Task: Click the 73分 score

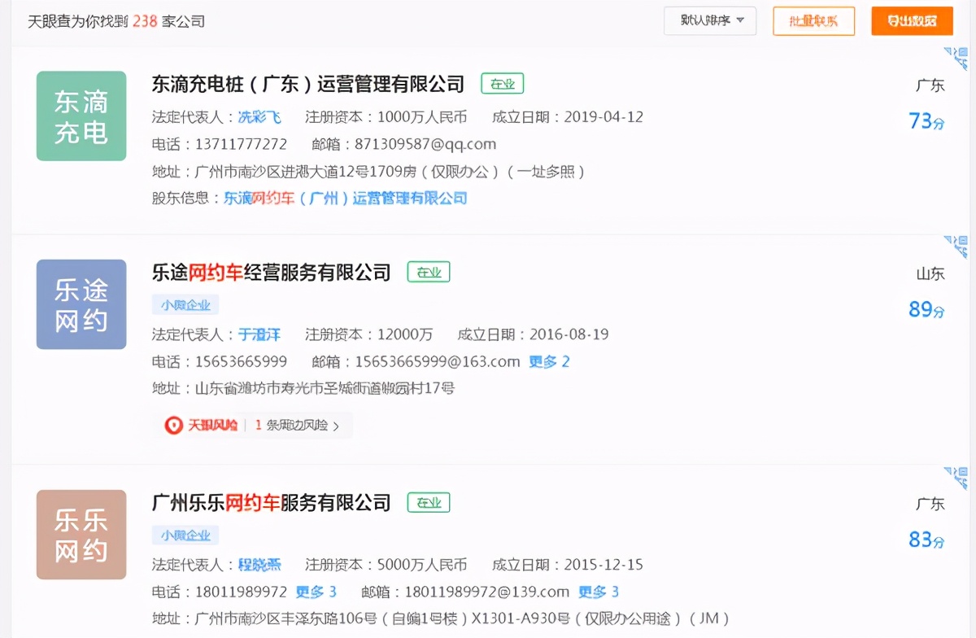Action: tap(927, 121)
